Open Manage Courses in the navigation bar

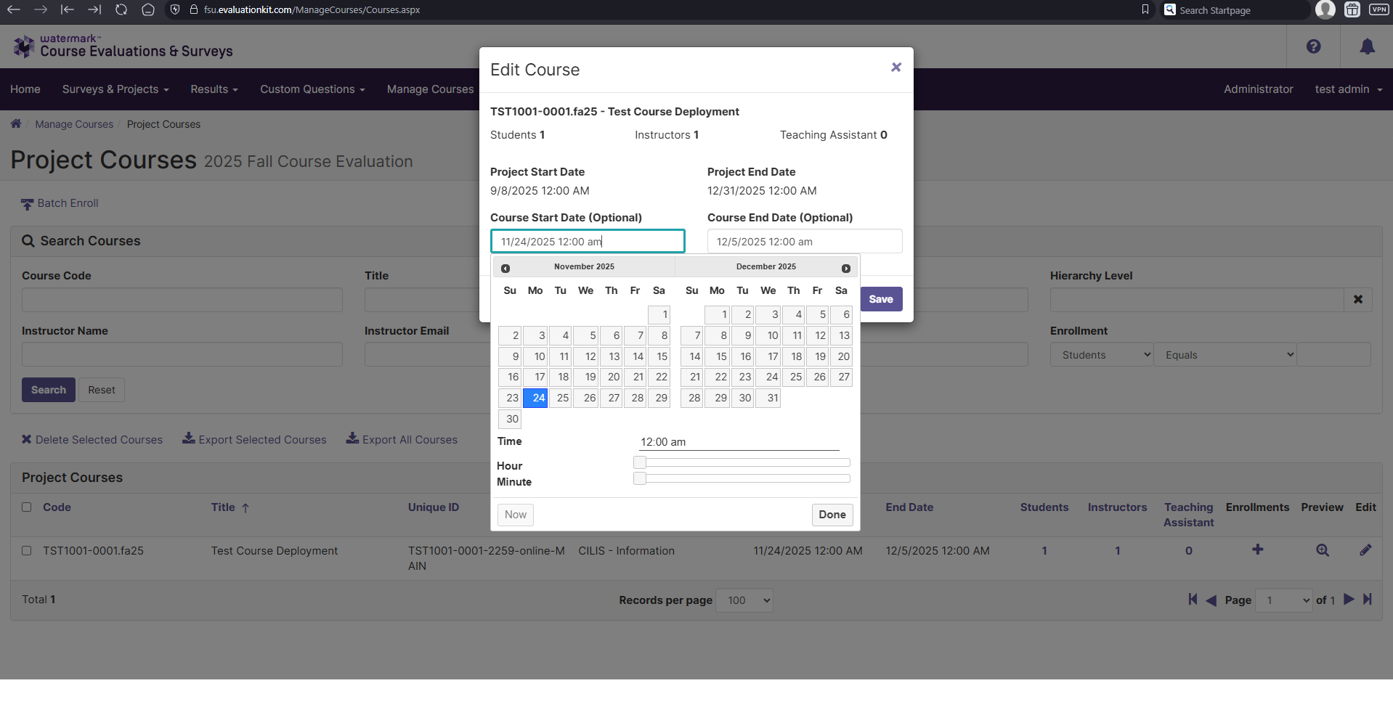point(430,89)
